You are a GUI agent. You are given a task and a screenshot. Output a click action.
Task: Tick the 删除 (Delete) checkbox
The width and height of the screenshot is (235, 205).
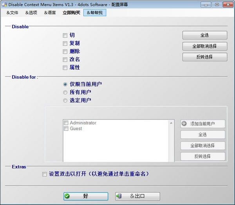pyautogui.click(x=65, y=52)
